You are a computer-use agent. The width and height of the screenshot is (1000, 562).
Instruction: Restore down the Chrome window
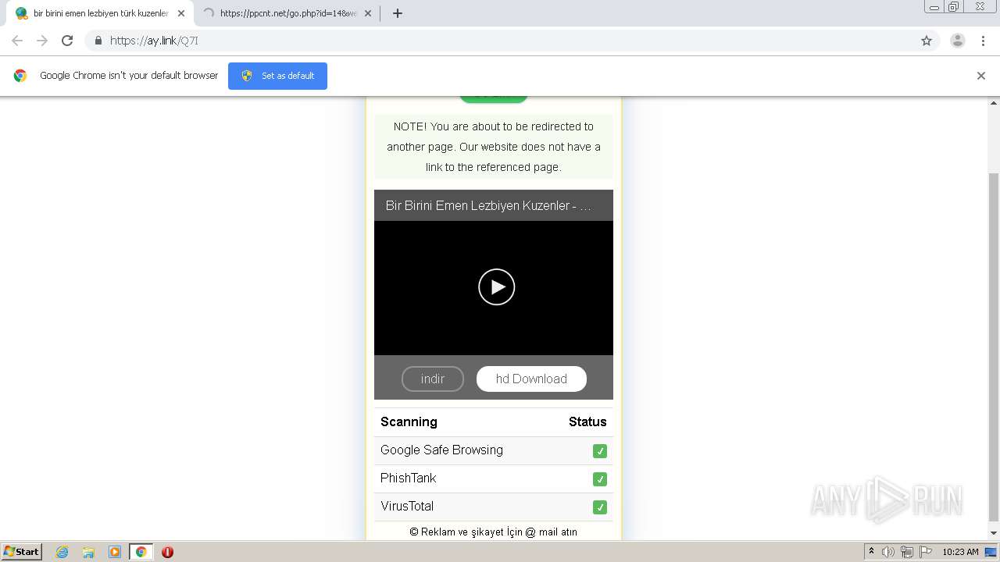click(954, 7)
